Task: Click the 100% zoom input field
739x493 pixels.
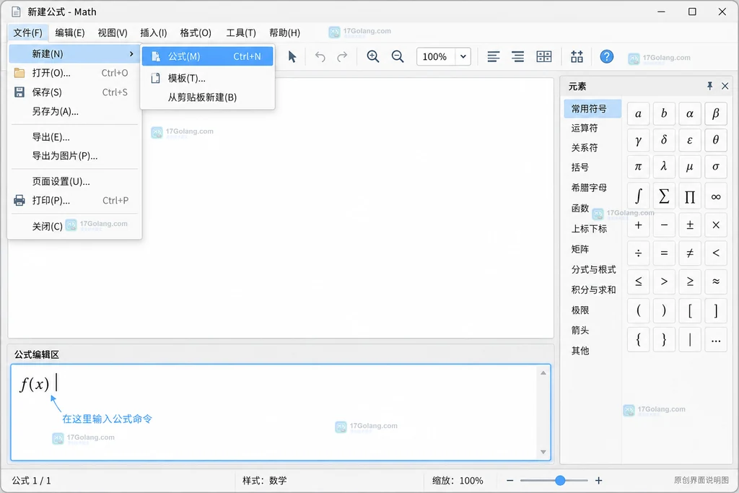Action: (x=435, y=57)
